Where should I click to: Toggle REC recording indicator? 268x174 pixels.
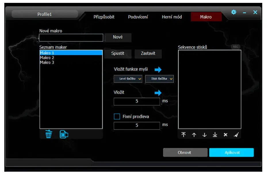tap(236, 47)
